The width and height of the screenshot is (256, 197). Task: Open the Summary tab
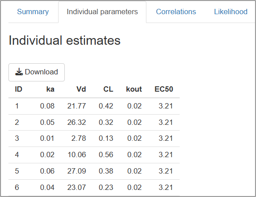(x=33, y=12)
